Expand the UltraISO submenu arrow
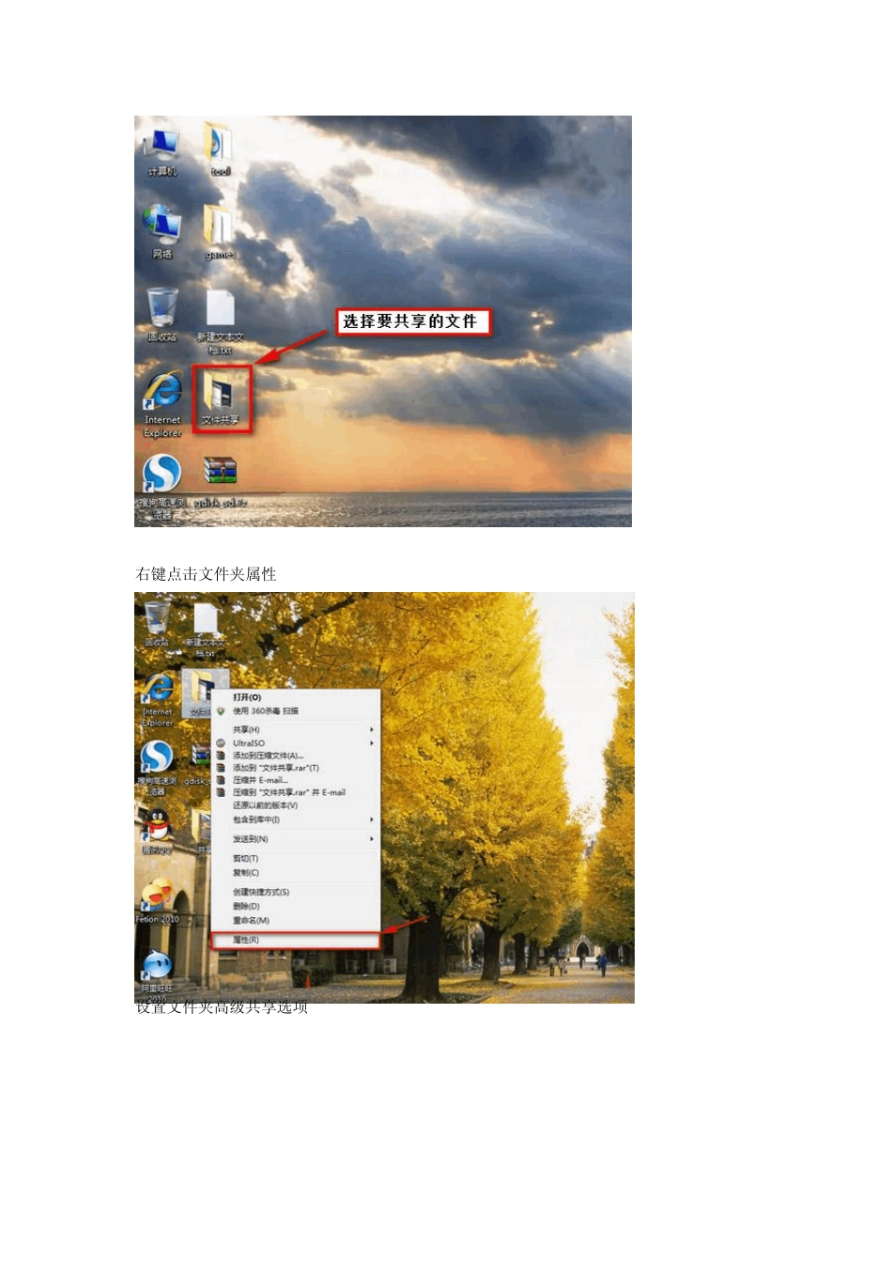The image size is (892, 1263). point(372,743)
